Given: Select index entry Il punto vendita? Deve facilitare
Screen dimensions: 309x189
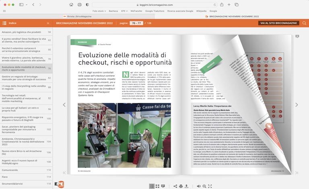Looking at the screenshot, I should [x=26, y=40].
